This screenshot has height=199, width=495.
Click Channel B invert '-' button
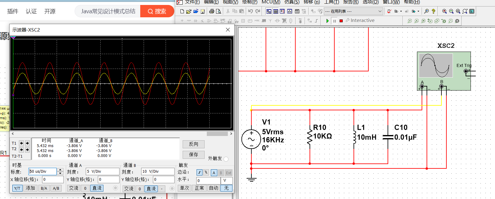coord(162,188)
